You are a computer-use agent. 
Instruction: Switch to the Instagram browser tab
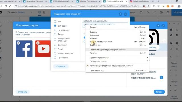pos(142,1)
